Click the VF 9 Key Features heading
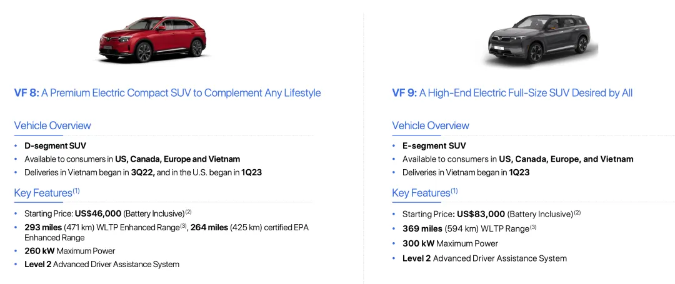 coord(425,192)
